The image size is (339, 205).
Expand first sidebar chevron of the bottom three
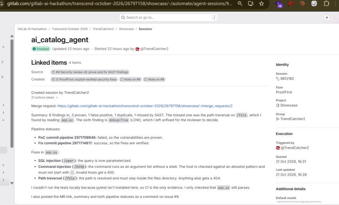tap(3, 165)
